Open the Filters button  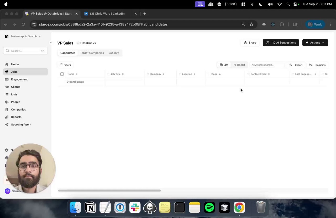point(65,65)
